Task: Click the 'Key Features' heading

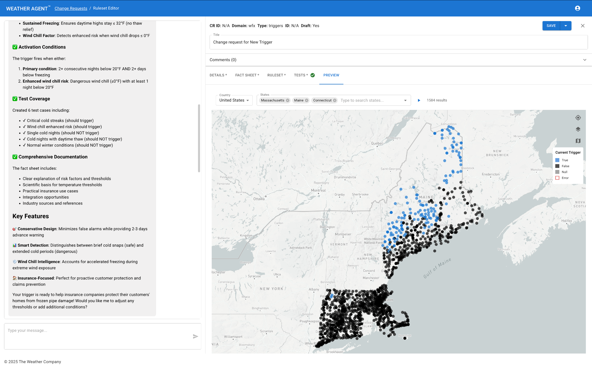Action: (x=31, y=216)
